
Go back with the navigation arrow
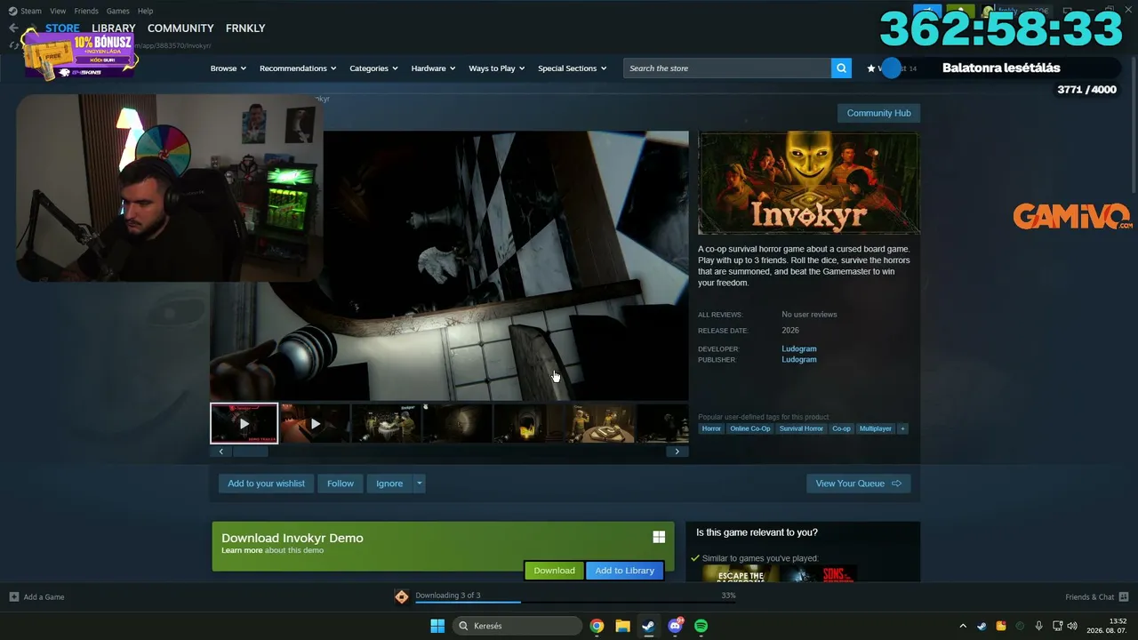(13, 28)
